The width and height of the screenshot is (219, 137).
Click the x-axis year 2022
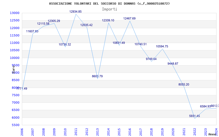(195, 132)
